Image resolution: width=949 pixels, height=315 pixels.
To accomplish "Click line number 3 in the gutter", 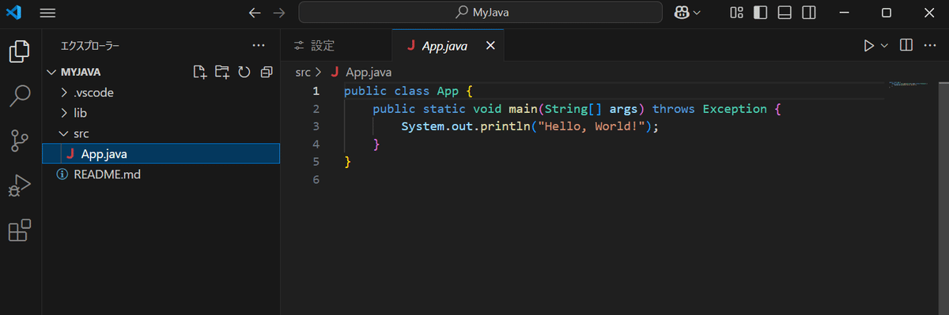I will point(316,126).
